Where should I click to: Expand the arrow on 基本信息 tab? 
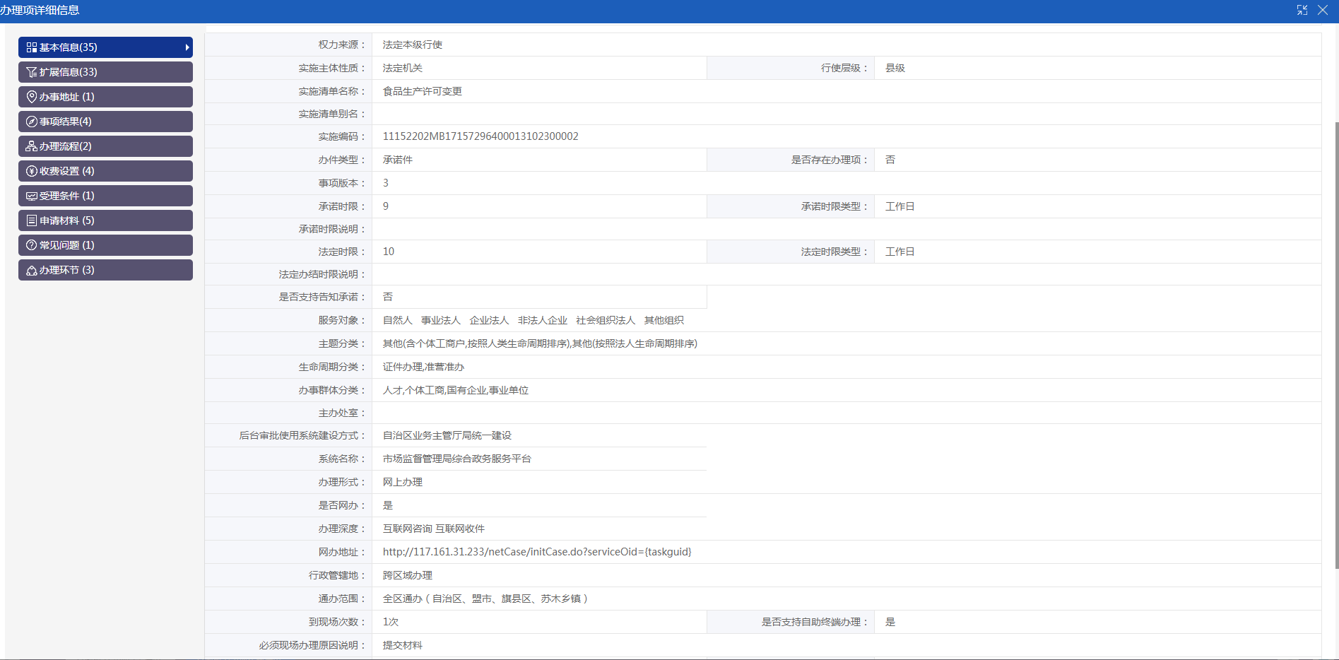187,47
